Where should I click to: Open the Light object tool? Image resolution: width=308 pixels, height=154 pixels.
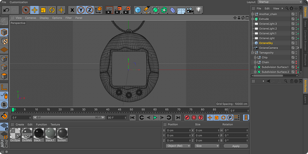click(x=199, y=10)
